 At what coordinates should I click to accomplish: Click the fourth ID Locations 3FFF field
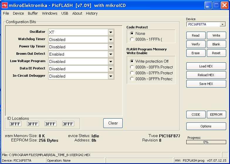(68, 124)
